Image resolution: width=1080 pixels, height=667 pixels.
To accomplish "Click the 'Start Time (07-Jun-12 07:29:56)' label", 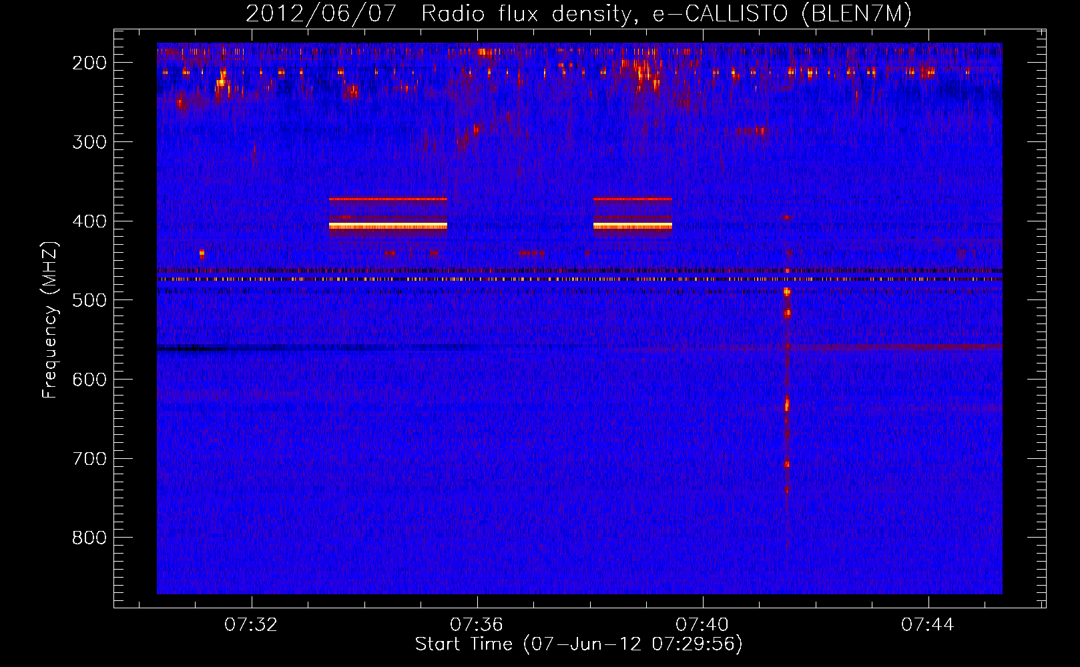I will [579, 644].
